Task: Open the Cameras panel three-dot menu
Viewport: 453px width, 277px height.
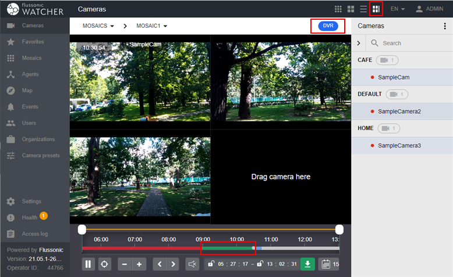Action: (445, 26)
